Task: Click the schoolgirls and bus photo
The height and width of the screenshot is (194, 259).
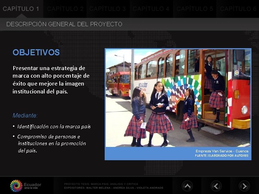Action: point(178,98)
